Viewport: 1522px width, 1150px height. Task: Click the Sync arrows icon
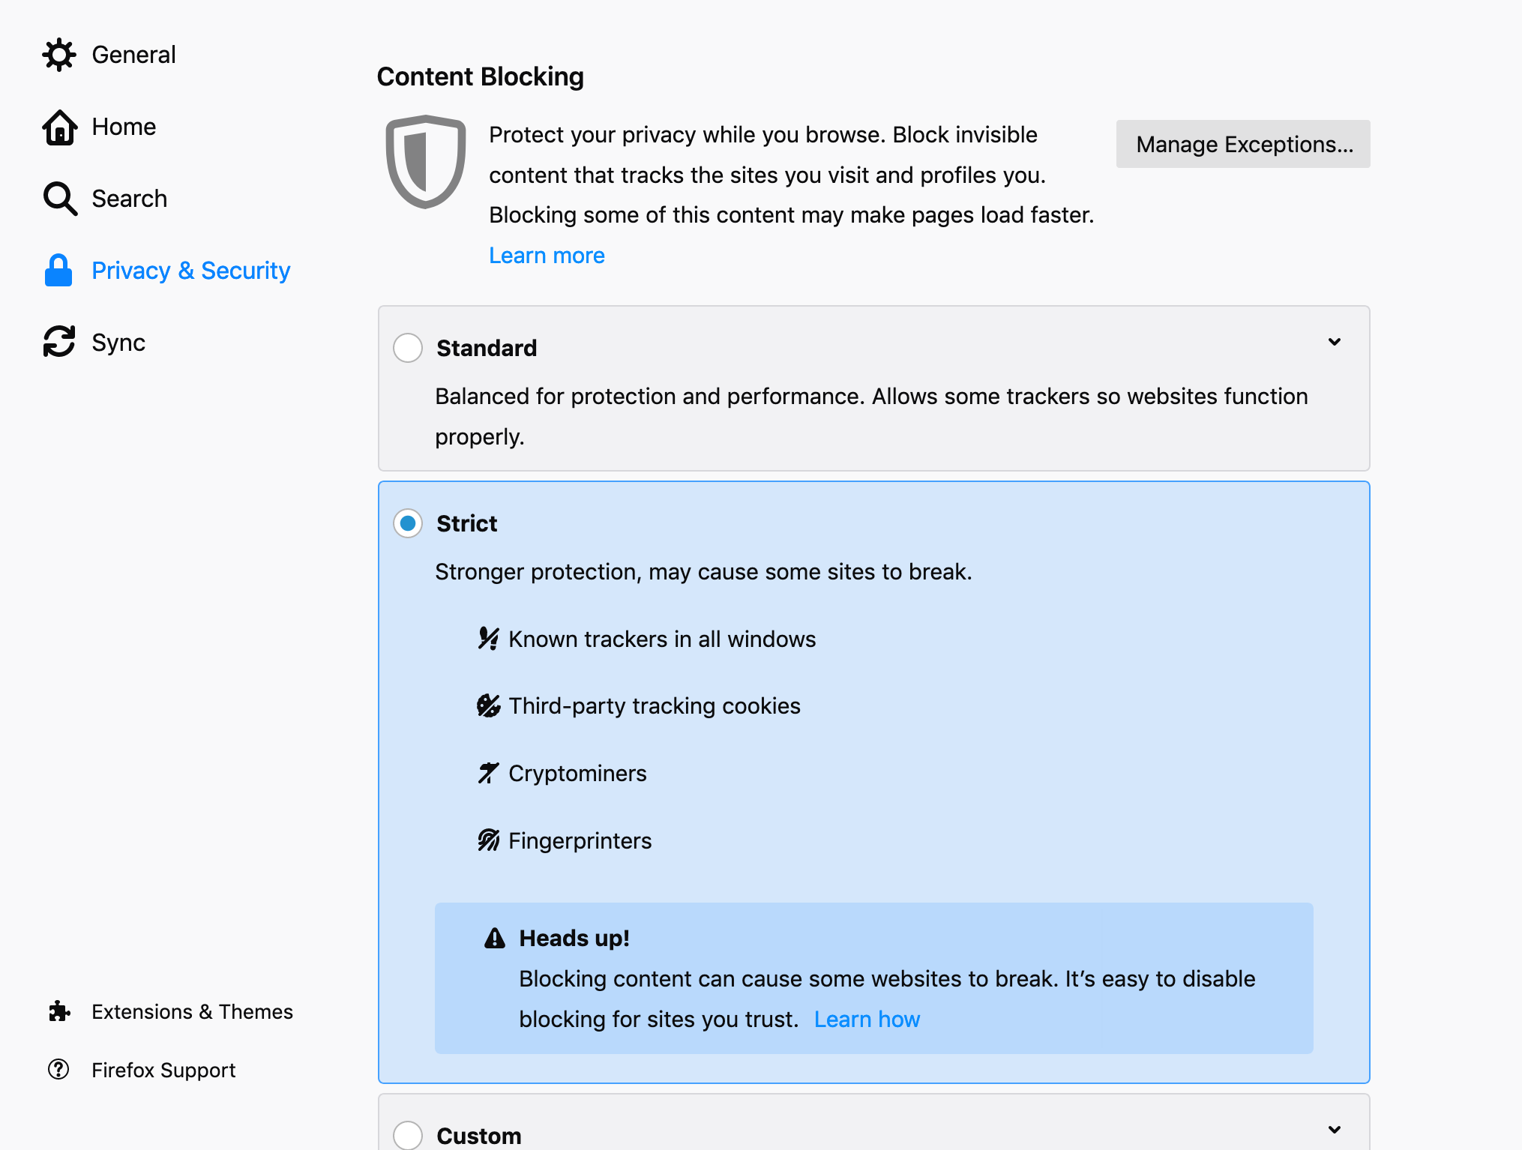click(x=59, y=342)
